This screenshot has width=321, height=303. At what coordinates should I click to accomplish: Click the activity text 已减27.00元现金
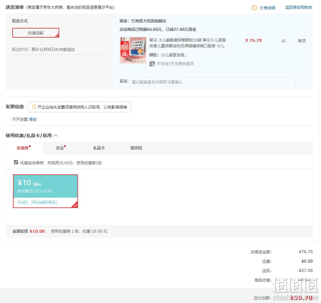coord(181,29)
